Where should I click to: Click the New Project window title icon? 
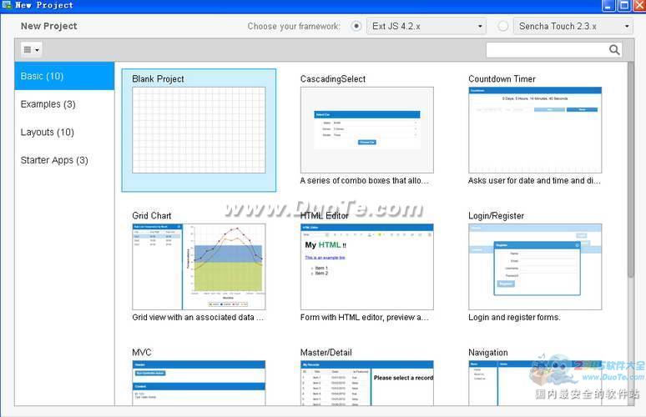[x=6, y=5]
